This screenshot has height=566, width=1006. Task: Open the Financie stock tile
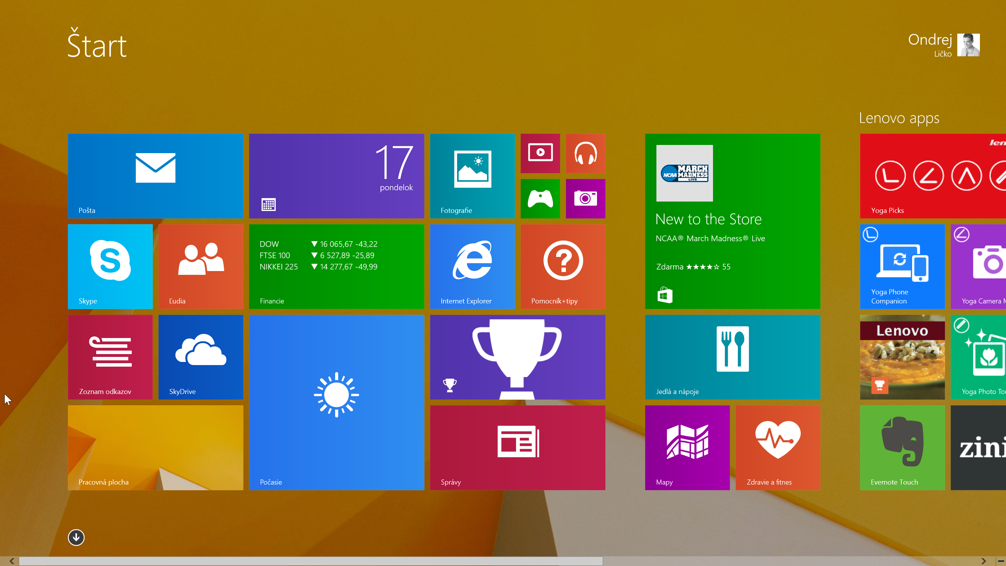point(337,266)
